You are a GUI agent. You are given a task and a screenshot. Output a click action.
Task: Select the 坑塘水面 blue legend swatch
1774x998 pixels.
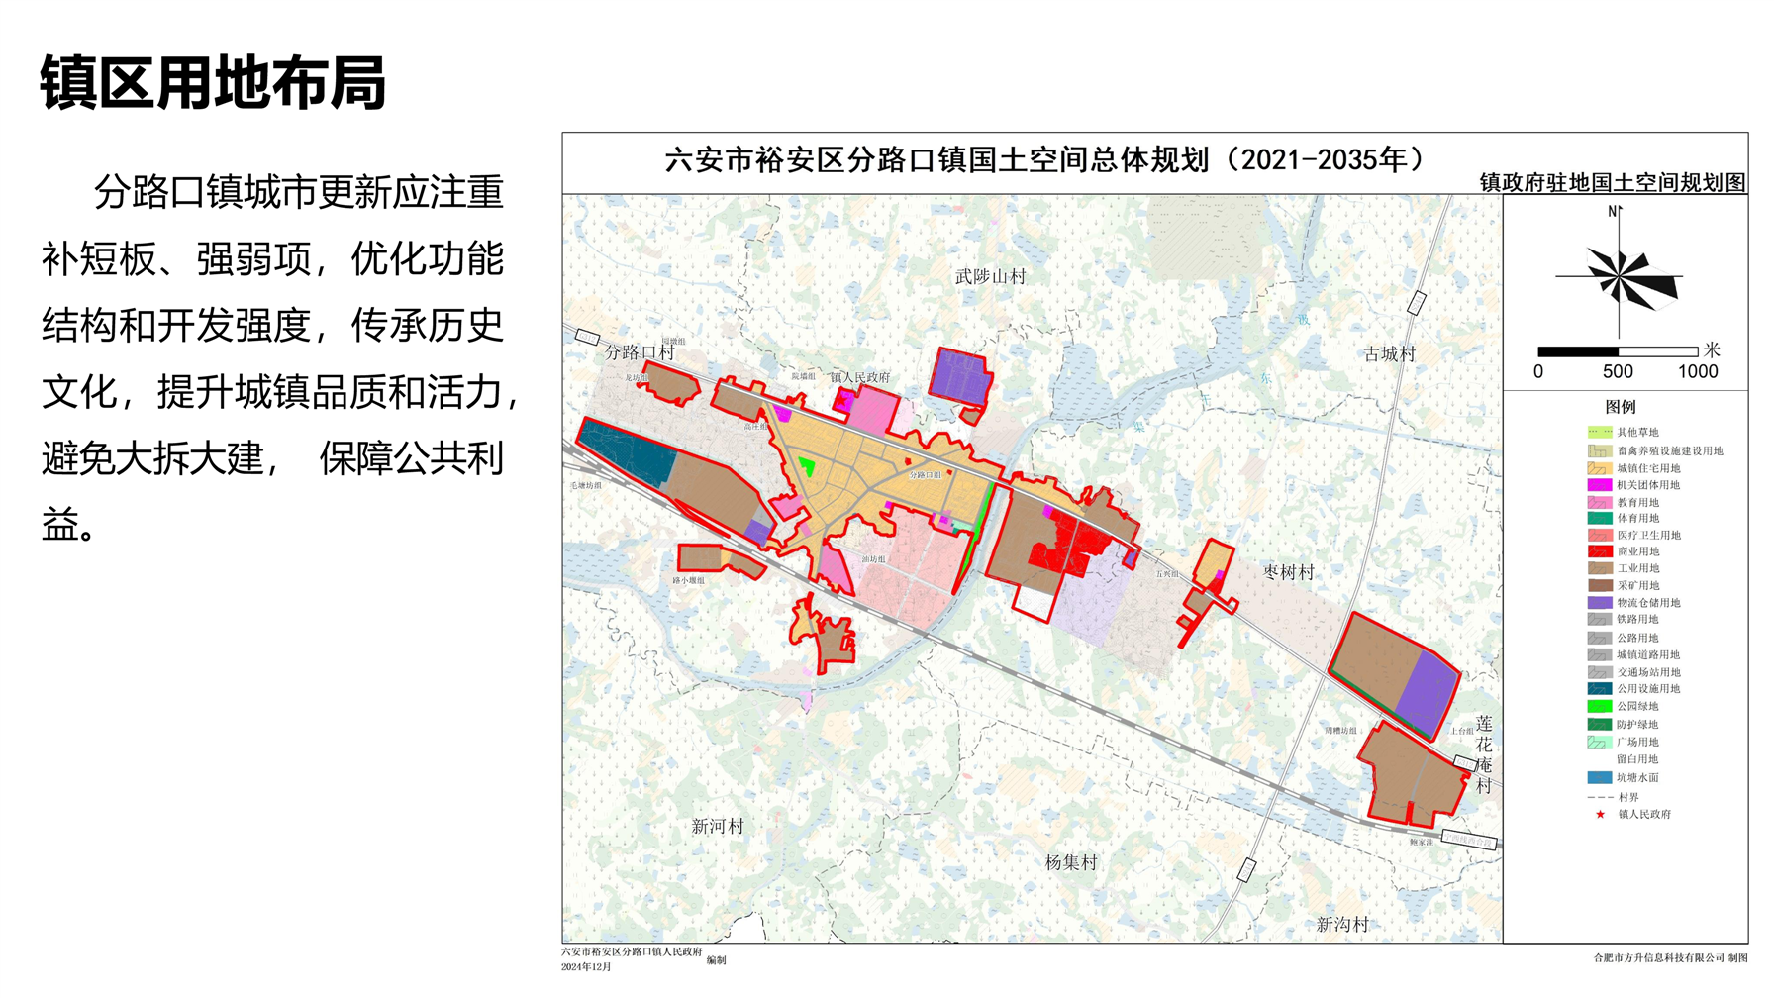[x=1600, y=777]
